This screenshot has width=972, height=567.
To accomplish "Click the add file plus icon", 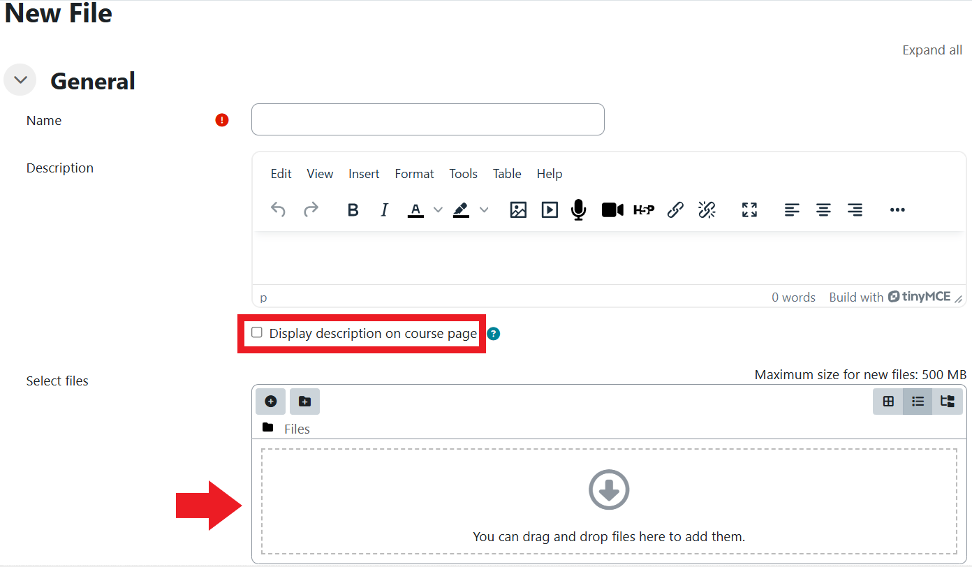I will coord(271,402).
